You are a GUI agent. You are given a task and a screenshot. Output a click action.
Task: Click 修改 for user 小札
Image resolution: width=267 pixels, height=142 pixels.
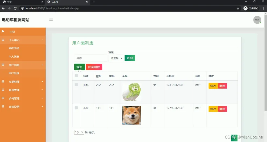pos(213,86)
